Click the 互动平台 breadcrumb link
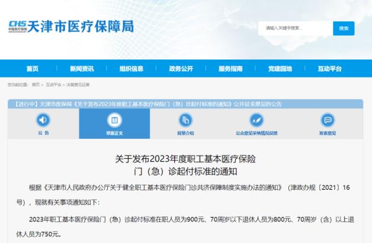Image resolution: width=372 pixels, height=243 pixels. point(53,84)
